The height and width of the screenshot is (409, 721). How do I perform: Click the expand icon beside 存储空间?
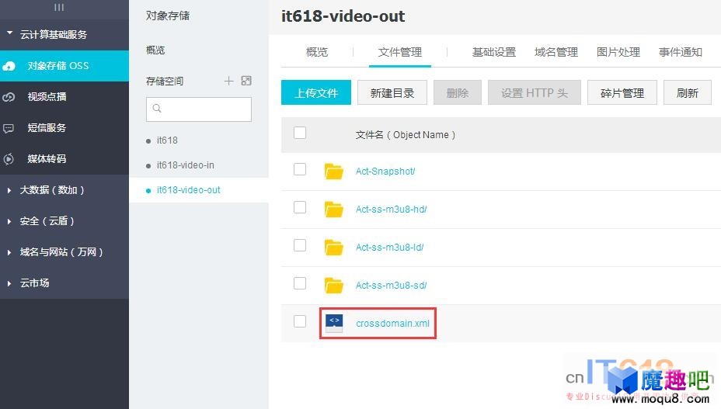pos(246,81)
